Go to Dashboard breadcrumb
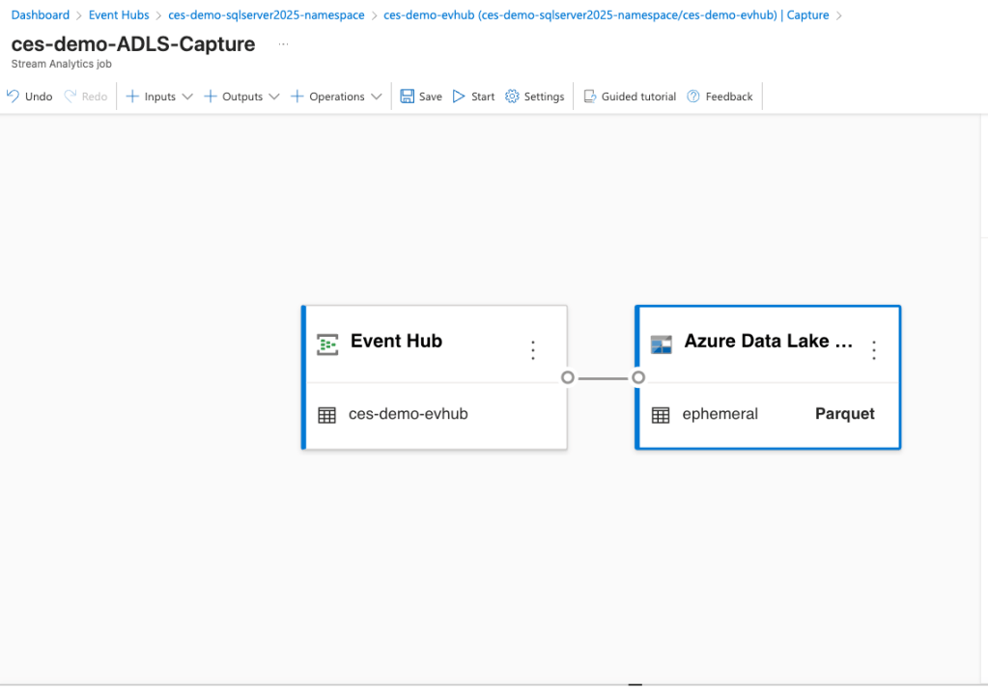 coord(41,15)
